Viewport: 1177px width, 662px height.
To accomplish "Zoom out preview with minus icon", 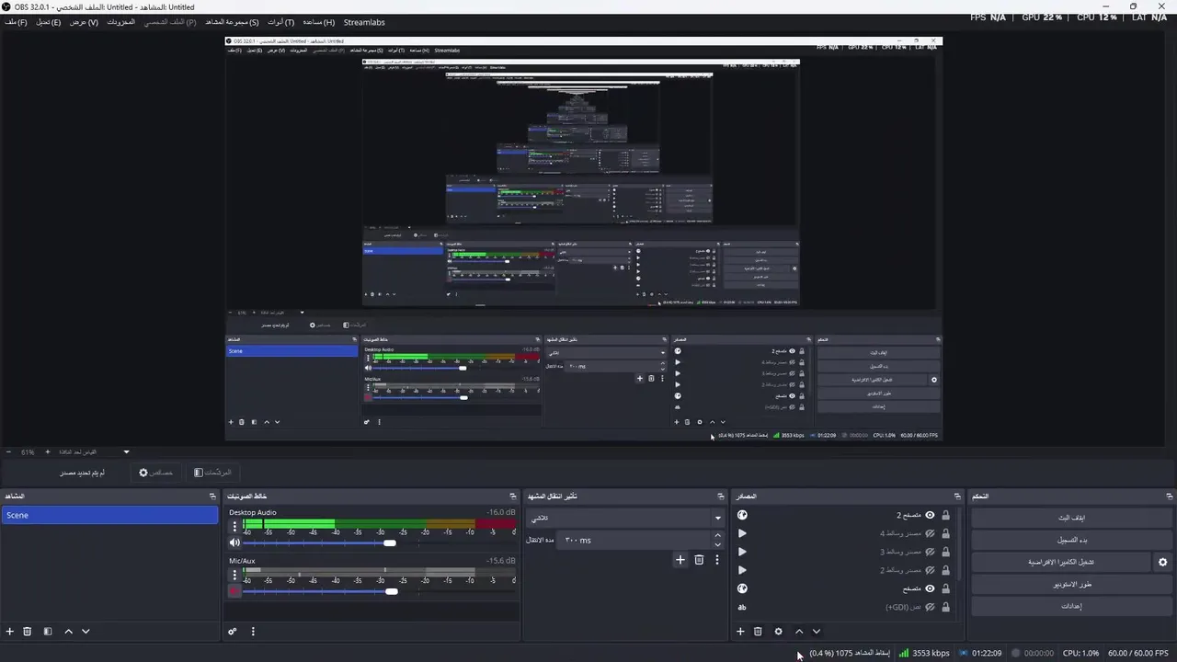I will click(9, 451).
